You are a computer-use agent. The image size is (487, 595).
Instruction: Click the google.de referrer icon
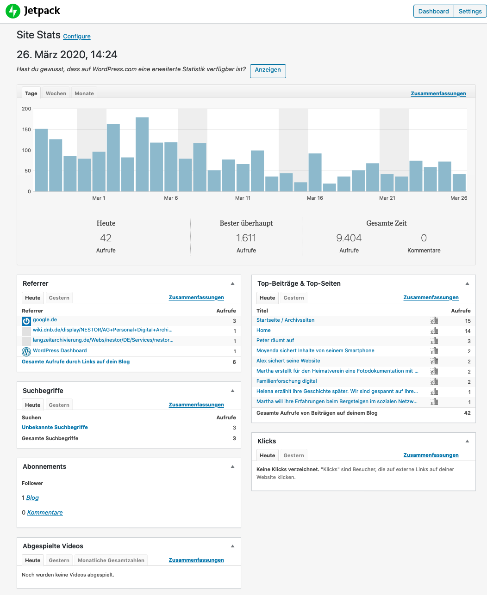26,320
